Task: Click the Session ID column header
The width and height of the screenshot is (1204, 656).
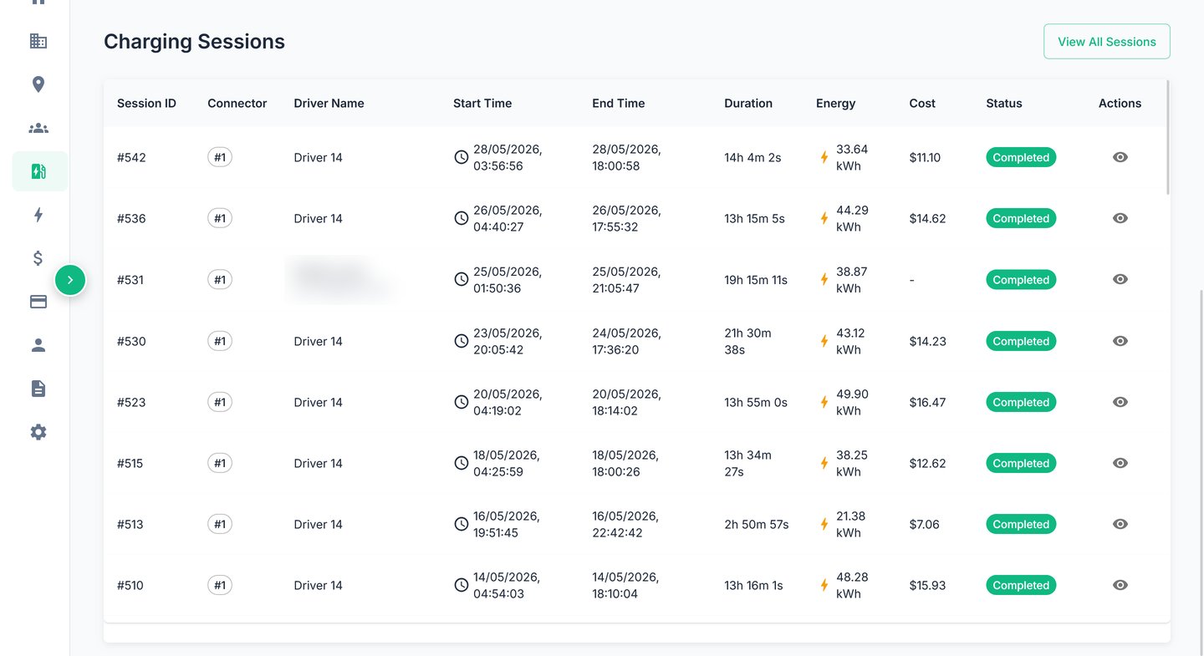Action: pos(146,104)
